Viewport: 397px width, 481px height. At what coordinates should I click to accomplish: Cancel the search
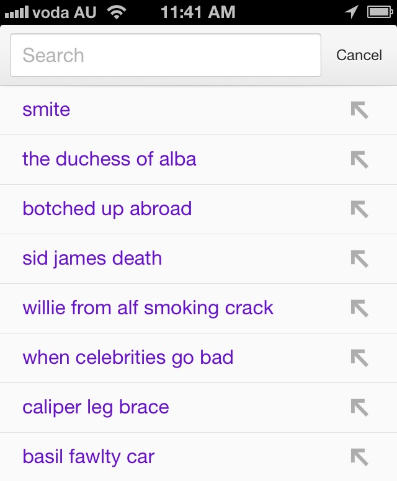(x=359, y=55)
